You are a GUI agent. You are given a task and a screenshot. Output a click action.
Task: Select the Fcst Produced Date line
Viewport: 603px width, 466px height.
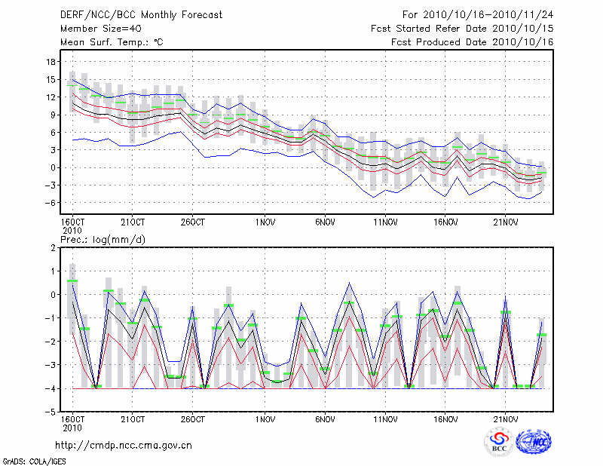tap(472, 42)
